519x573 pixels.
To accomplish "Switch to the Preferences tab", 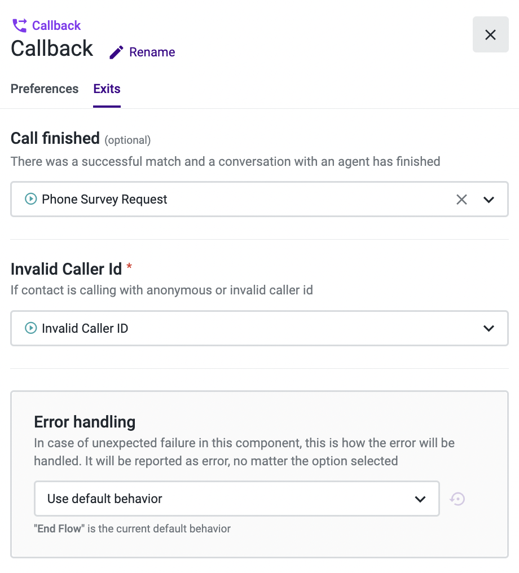I will pos(45,89).
